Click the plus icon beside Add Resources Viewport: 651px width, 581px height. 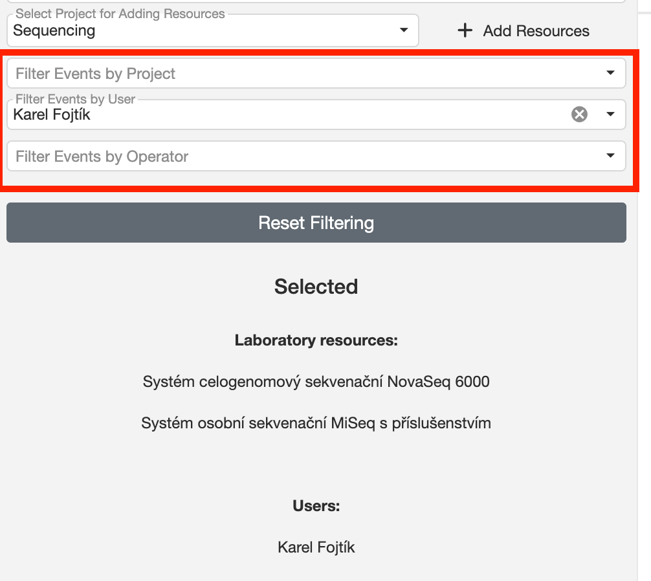pyautogui.click(x=465, y=30)
